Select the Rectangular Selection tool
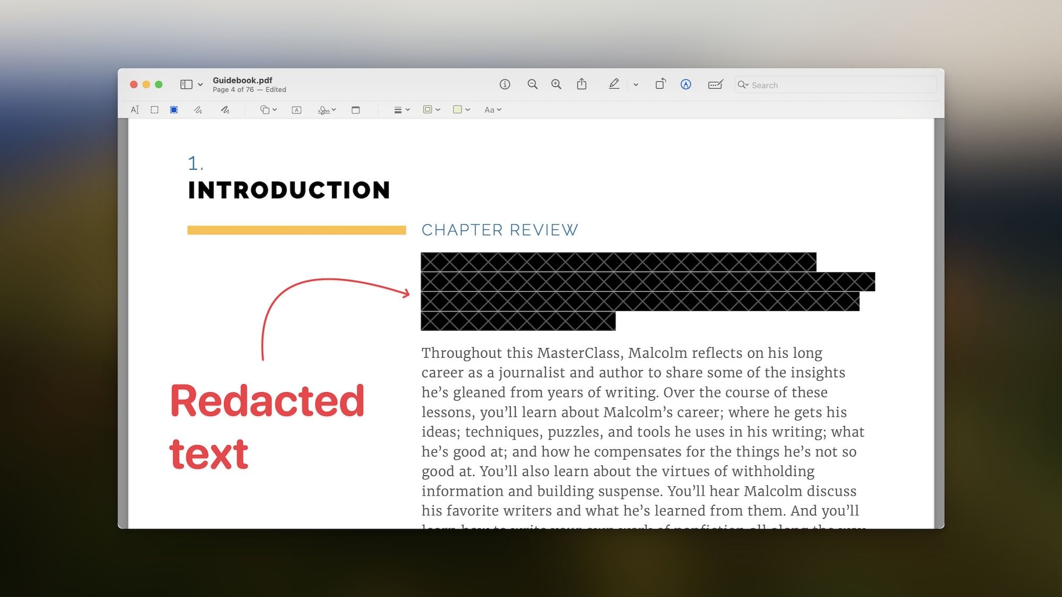This screenshot has width=1062, height=597. (155, 110)
